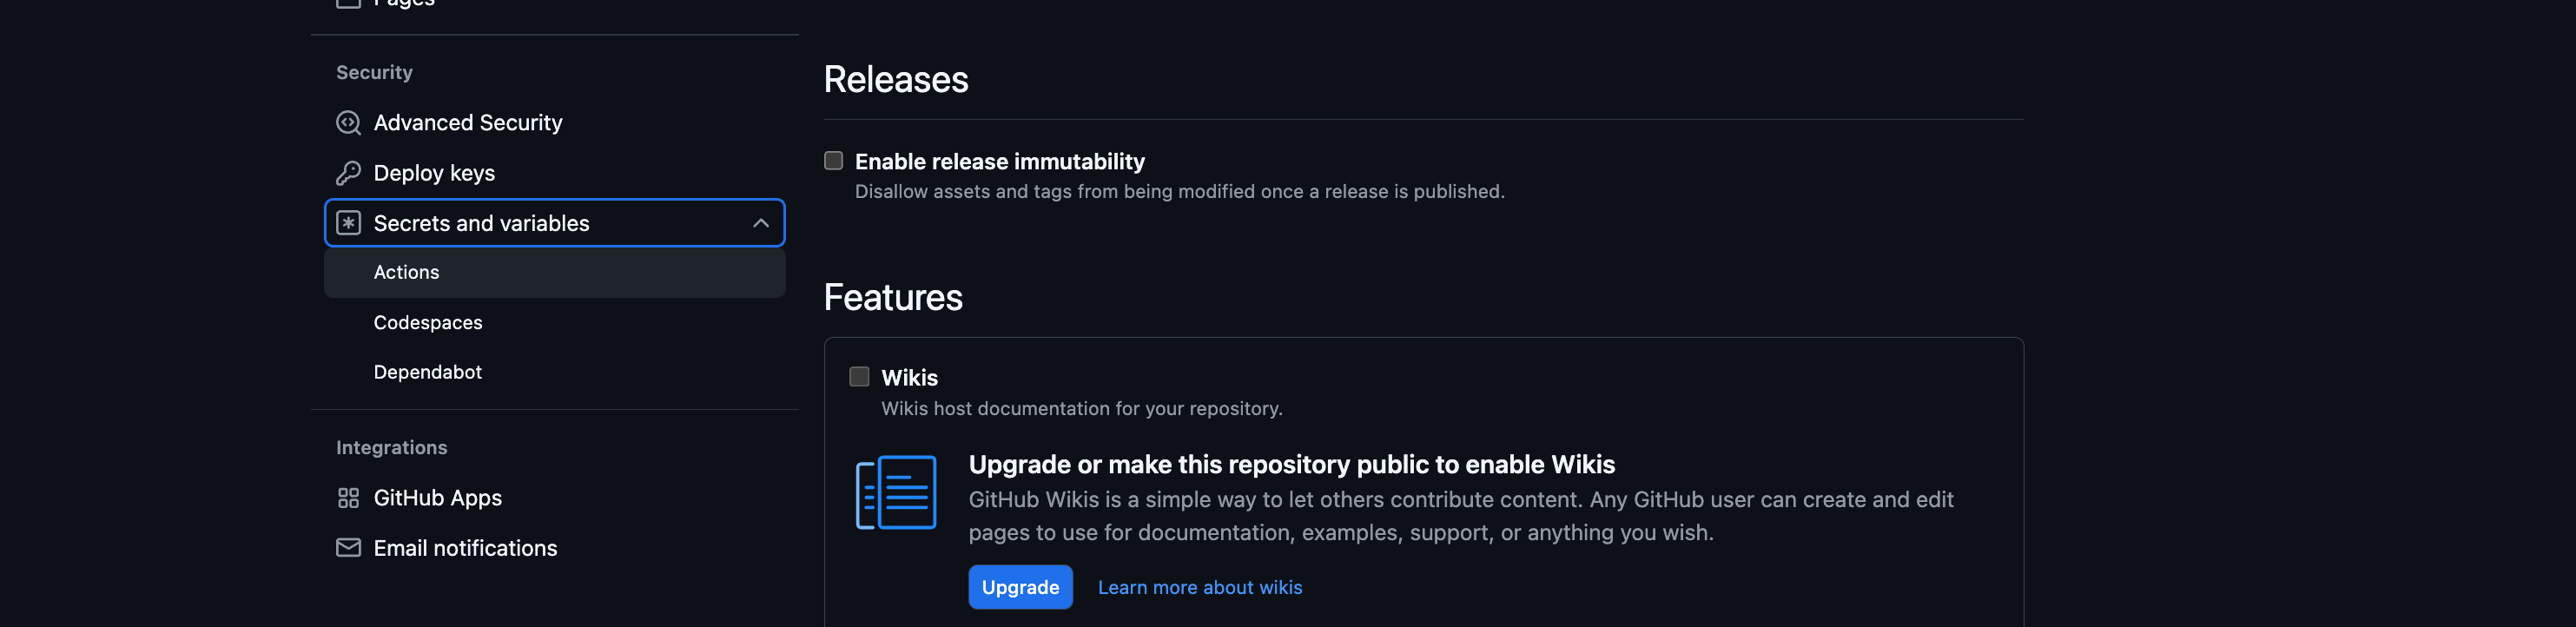The width and height of the screenshot is (2576, 627).
Task: Enable release immutability checkbox
Action: point(833,161)
